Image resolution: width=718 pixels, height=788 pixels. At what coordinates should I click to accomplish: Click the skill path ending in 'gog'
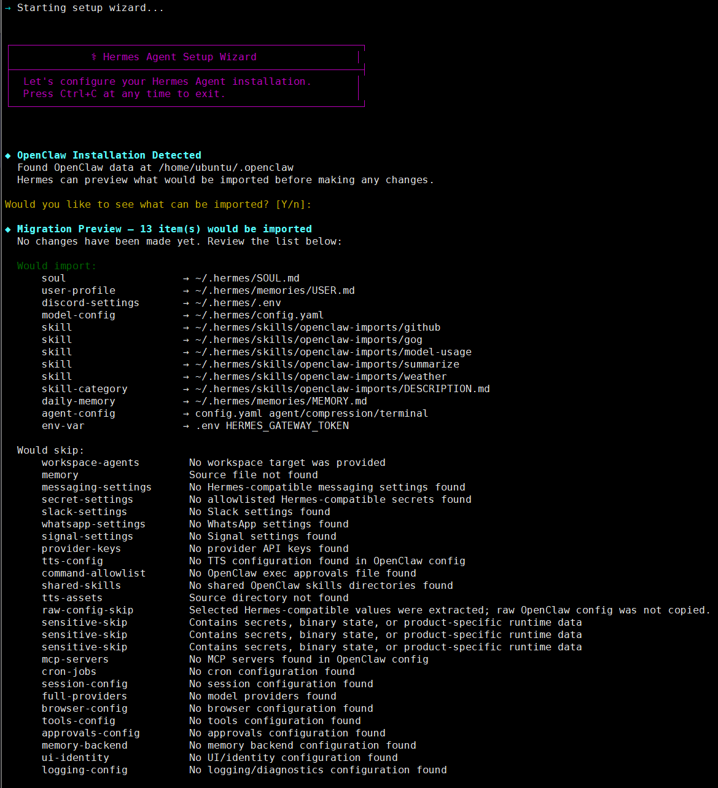(x=309, y=339)
